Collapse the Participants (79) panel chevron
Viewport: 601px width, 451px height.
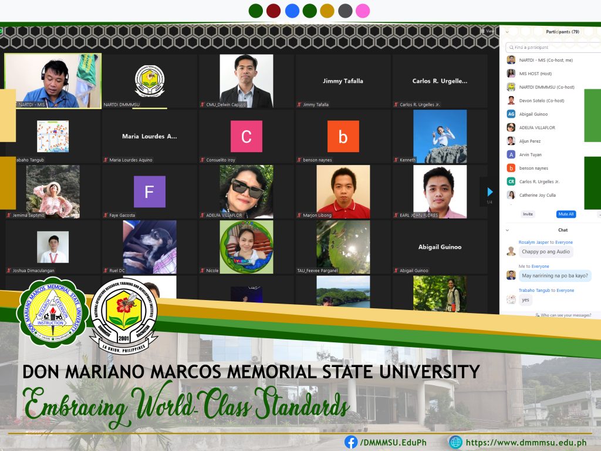(x=508, y=32)
